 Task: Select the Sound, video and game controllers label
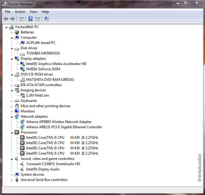click(48, 159)
